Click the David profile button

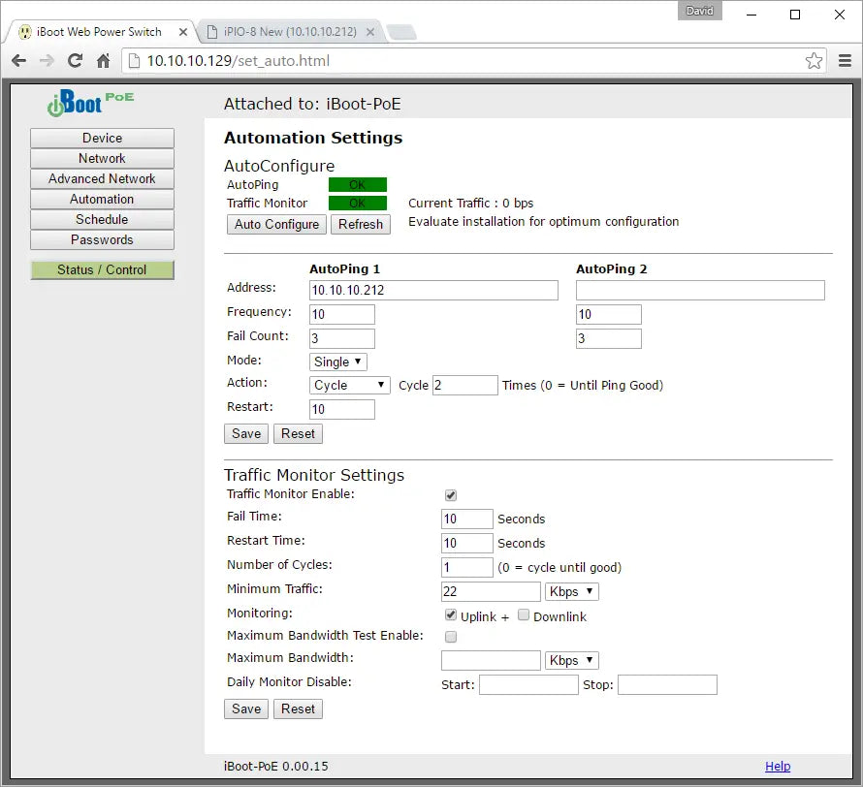699,11
